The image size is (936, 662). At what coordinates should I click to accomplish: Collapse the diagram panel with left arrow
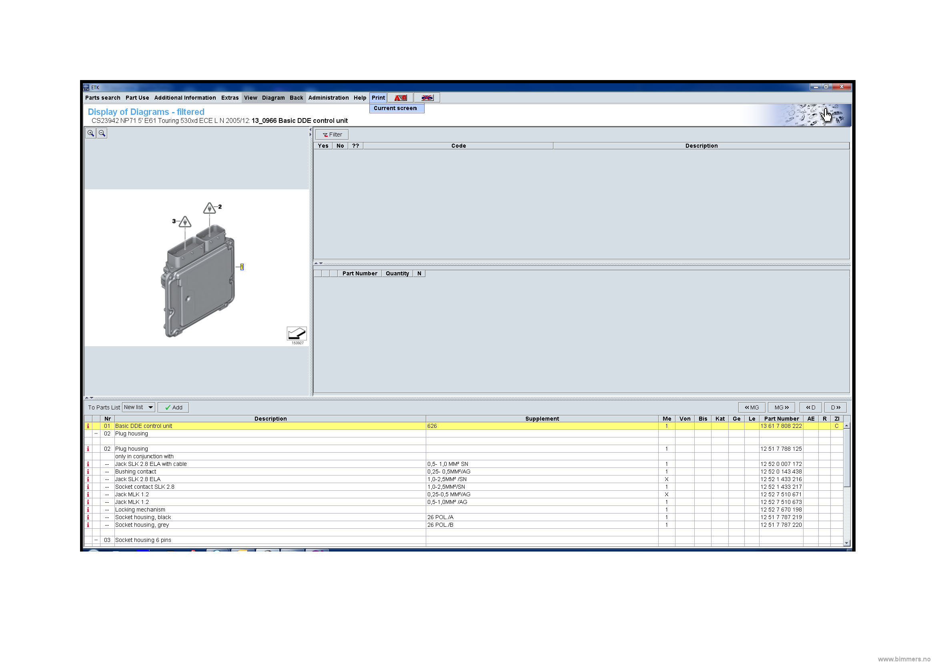(x=310, y=130)
